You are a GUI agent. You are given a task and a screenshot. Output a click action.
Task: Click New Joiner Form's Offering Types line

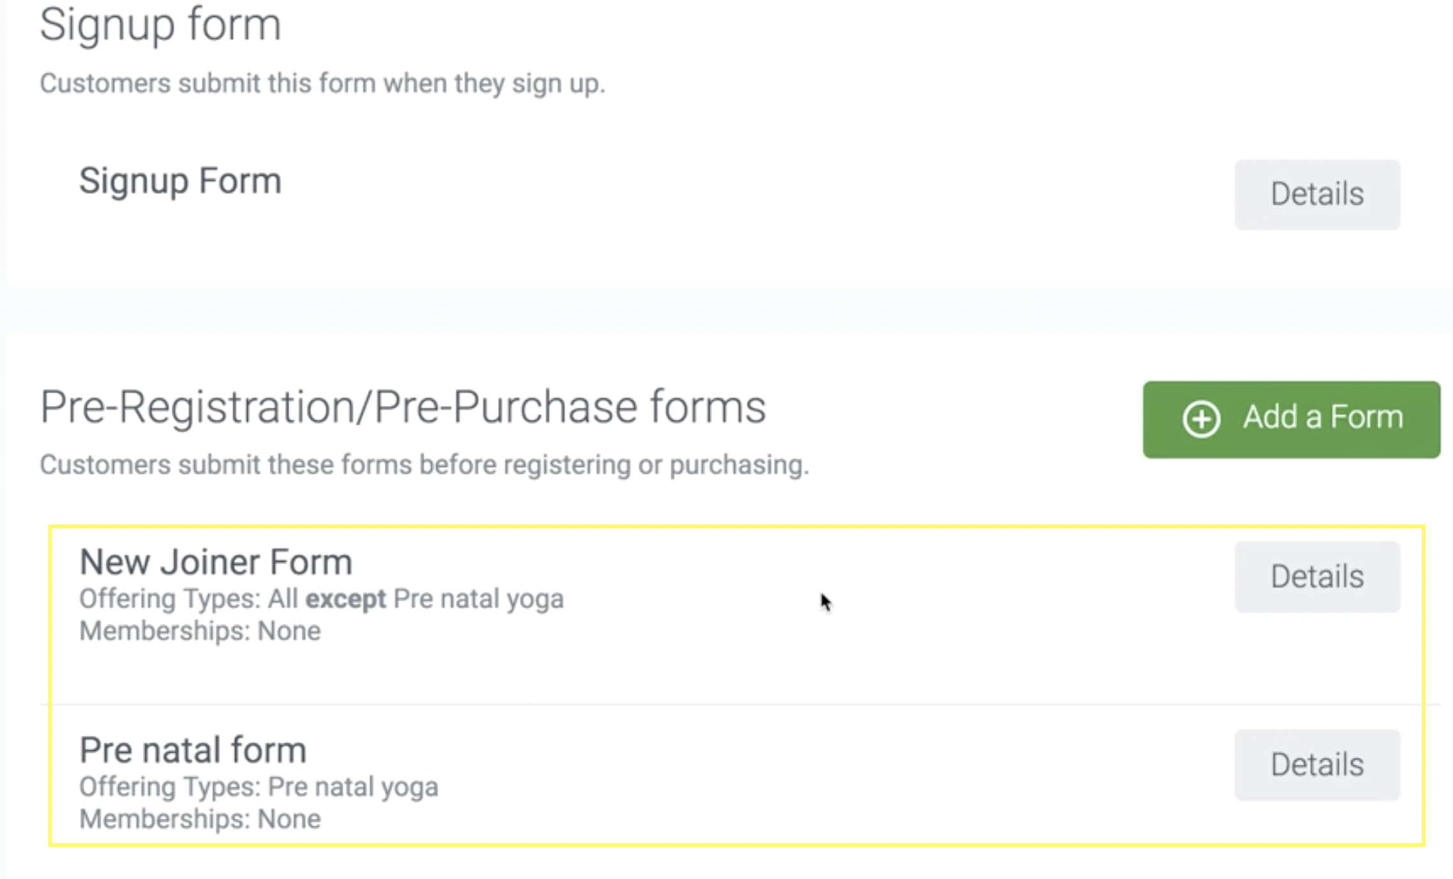[x=321, y=599]
